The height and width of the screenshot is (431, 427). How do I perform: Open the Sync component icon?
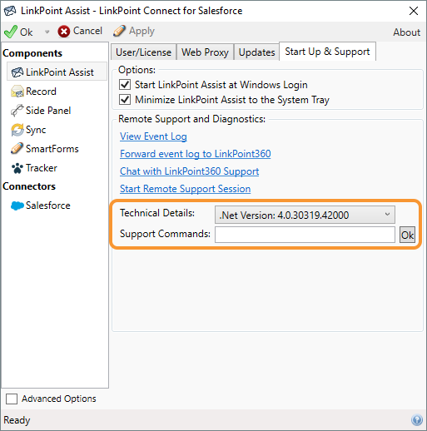(17, 130)
